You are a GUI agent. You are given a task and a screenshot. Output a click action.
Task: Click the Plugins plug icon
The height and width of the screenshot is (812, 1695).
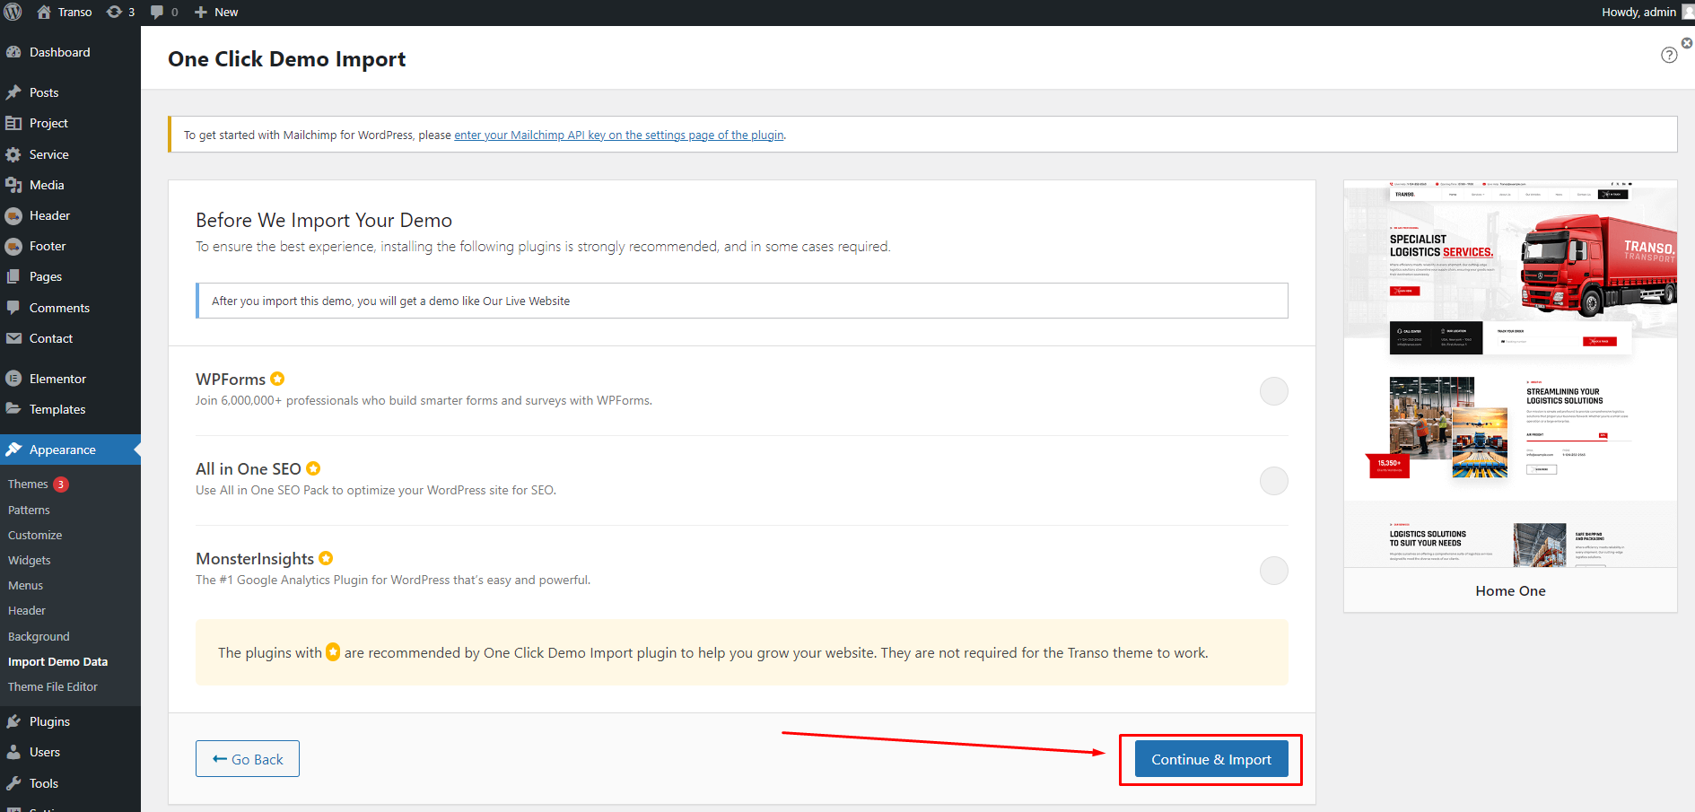13,721
